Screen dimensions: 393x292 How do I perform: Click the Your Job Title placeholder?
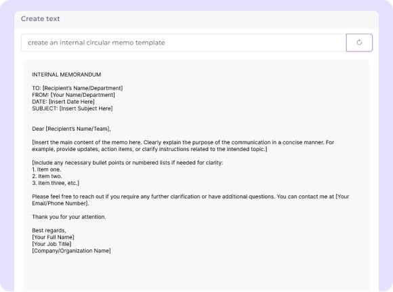click(x=51, y=244)
